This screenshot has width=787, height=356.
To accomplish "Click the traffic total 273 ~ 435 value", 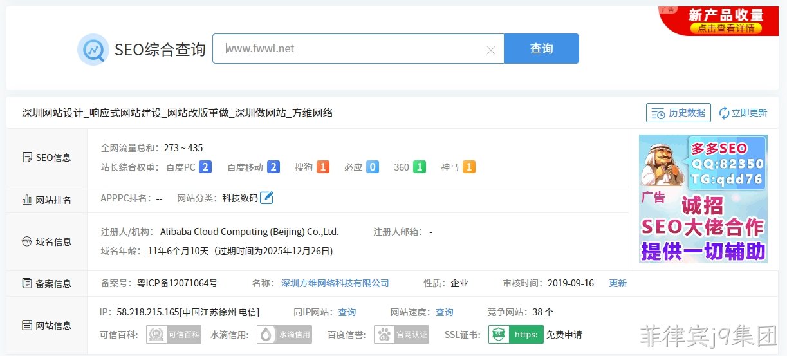I will (x=183, y=148).
